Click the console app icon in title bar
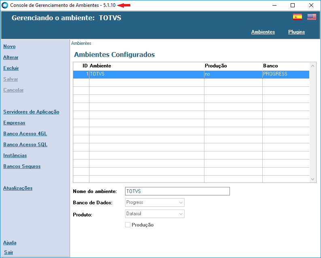The image size is (321, 258). (x=5, y=5)
